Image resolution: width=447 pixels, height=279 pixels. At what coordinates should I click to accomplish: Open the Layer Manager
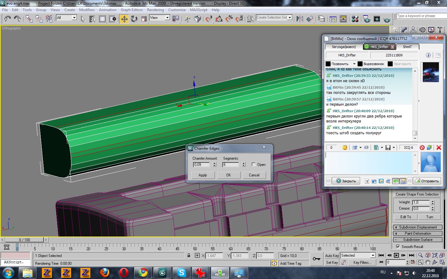[x=322, y=19]
